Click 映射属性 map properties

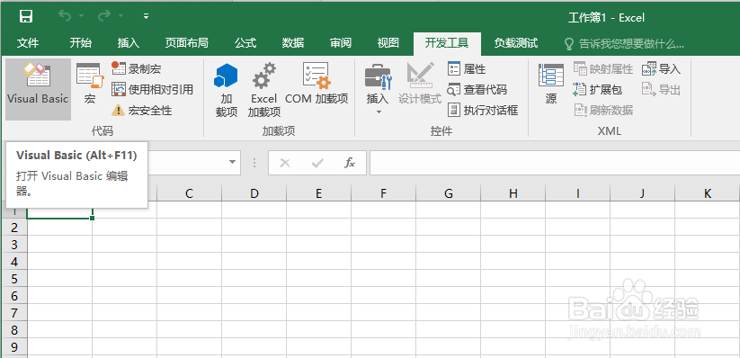click(x=602, y=69)
